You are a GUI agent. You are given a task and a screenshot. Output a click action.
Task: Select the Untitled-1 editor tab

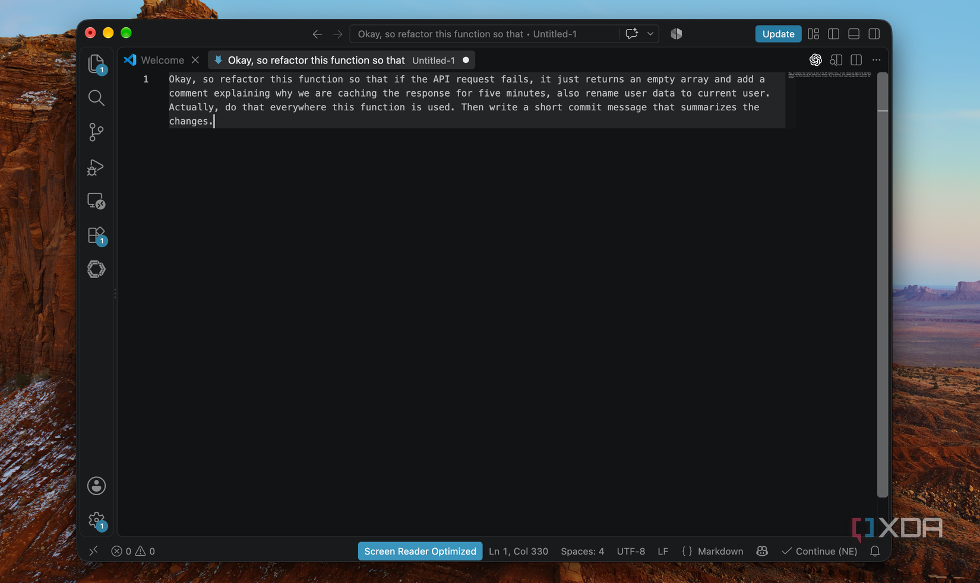[341, 60]
